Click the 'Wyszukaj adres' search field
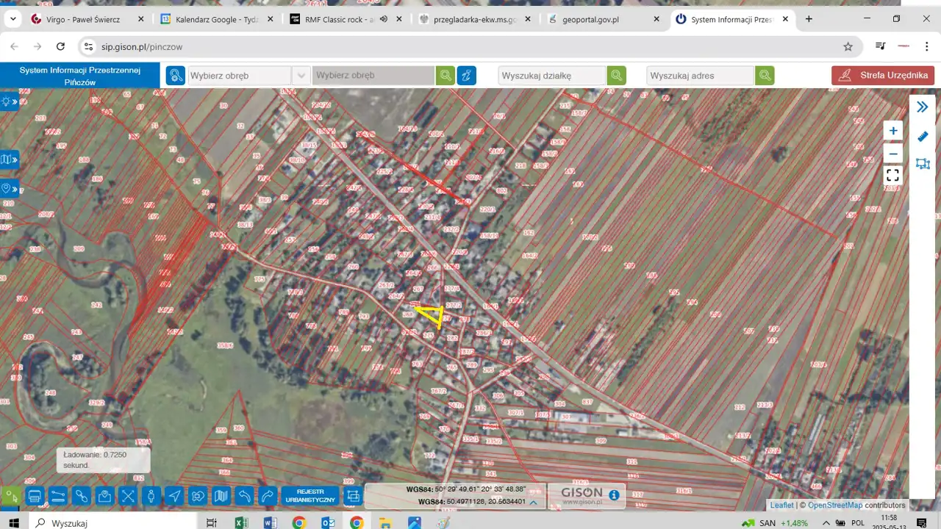This screenshot has width=941, height=529. pyautogui.click(x=700, y=75)
